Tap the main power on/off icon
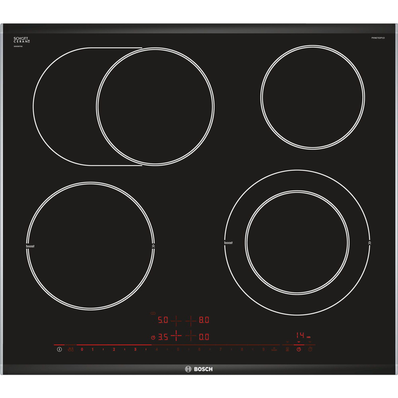The height and width of the screenshot is (398, 398). (60, 350)
